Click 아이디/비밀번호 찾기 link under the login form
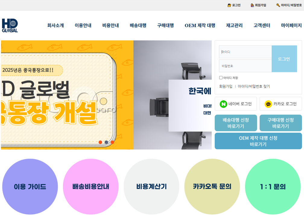The width and height of the screenshot is (304, 217). coord(254,86)
